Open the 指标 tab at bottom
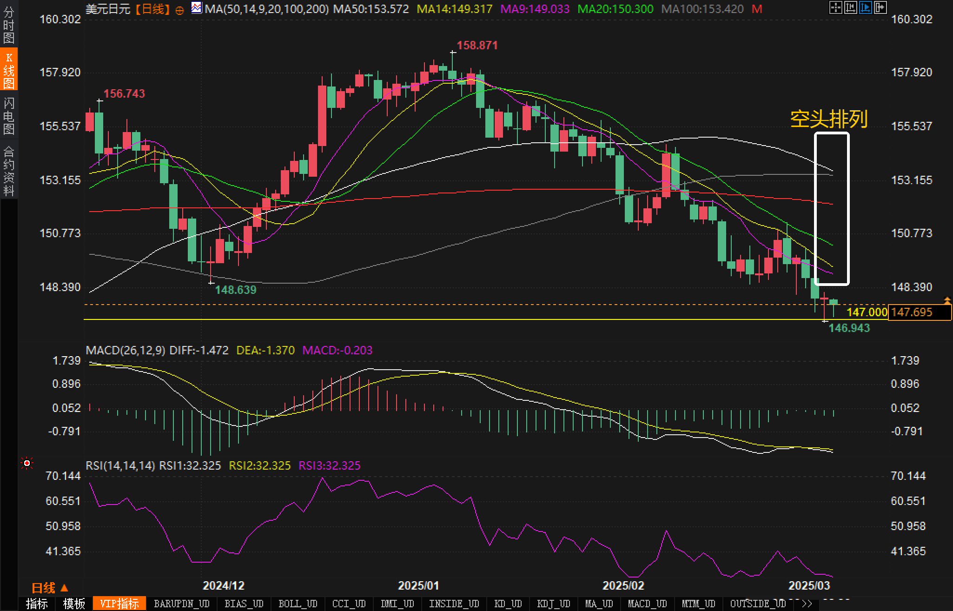953x611 pixels. (x=37, y=604)
